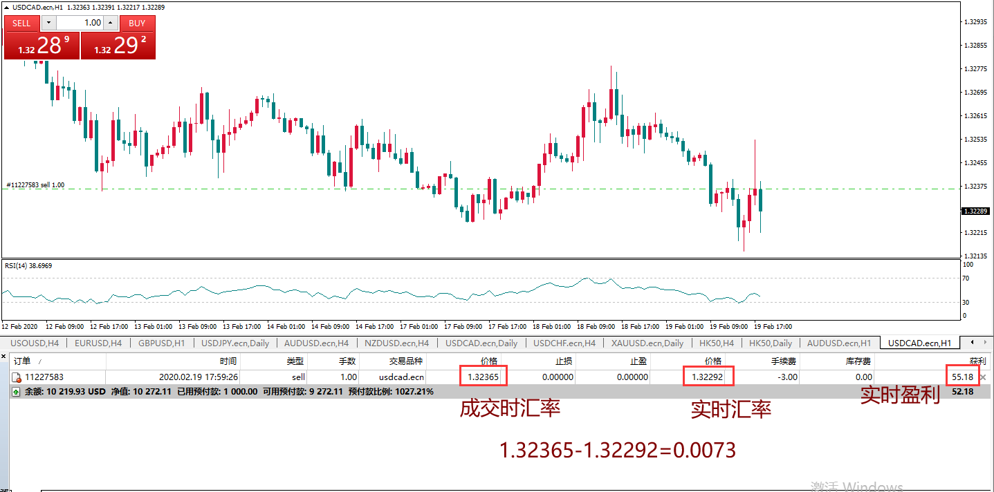Click the sell type cell
The width and height of the screenshot is (994, 492).
(x=298, y=377)
